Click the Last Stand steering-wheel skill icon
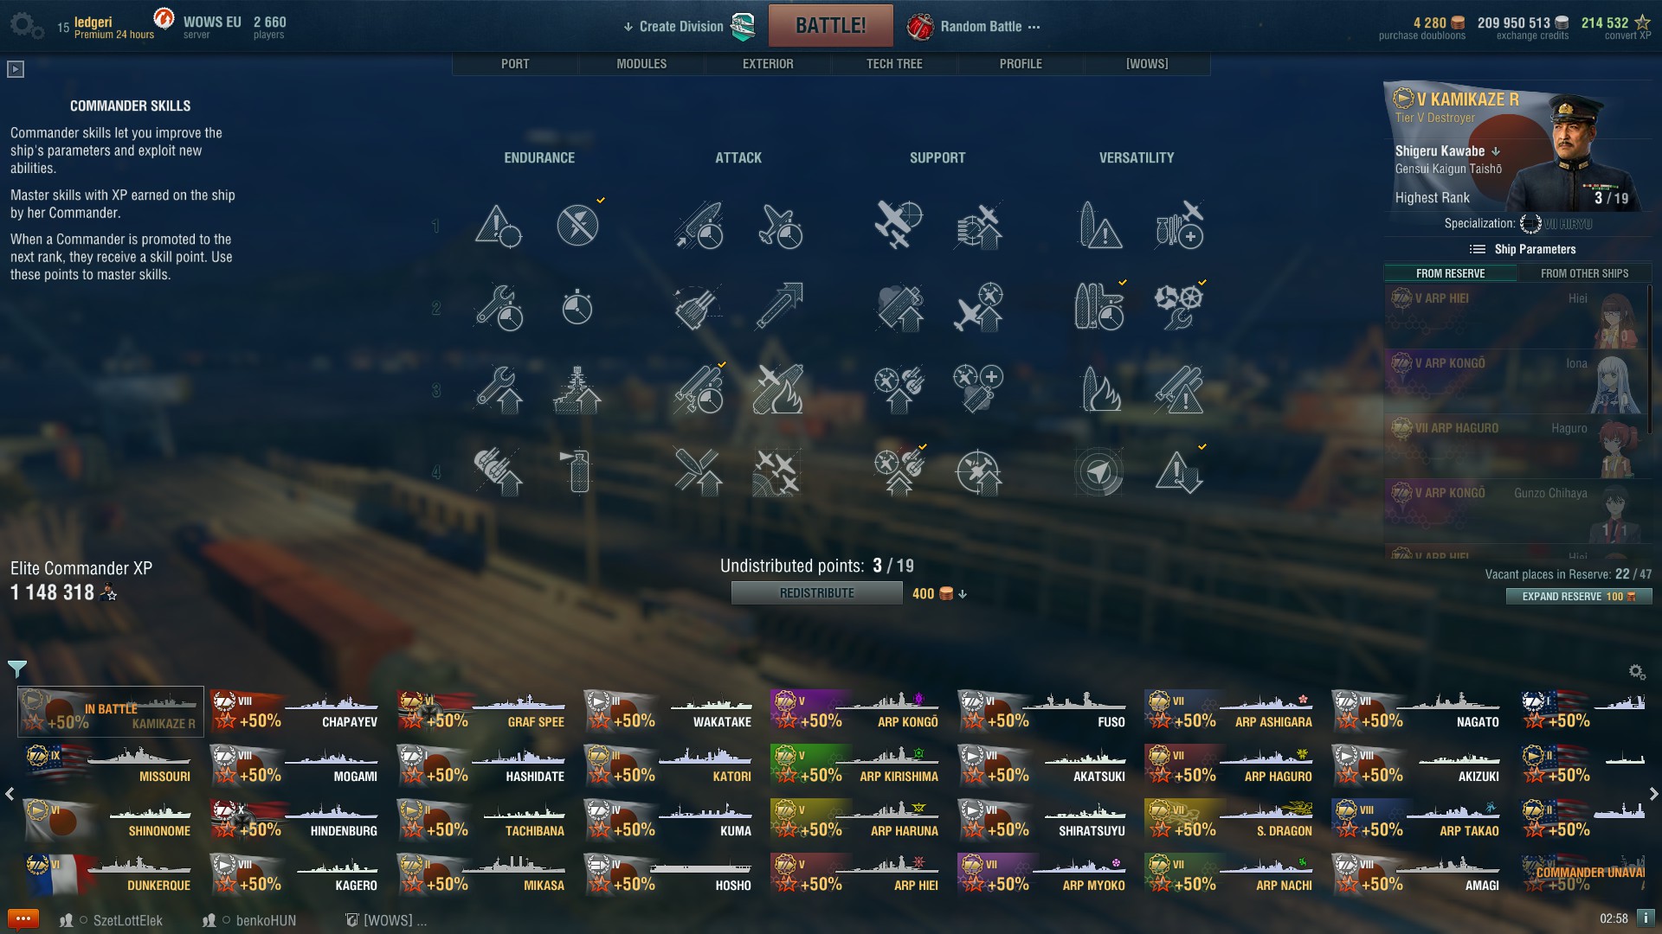The image size is (1662, 934). pyautogui.click(x=1178, y=307)
